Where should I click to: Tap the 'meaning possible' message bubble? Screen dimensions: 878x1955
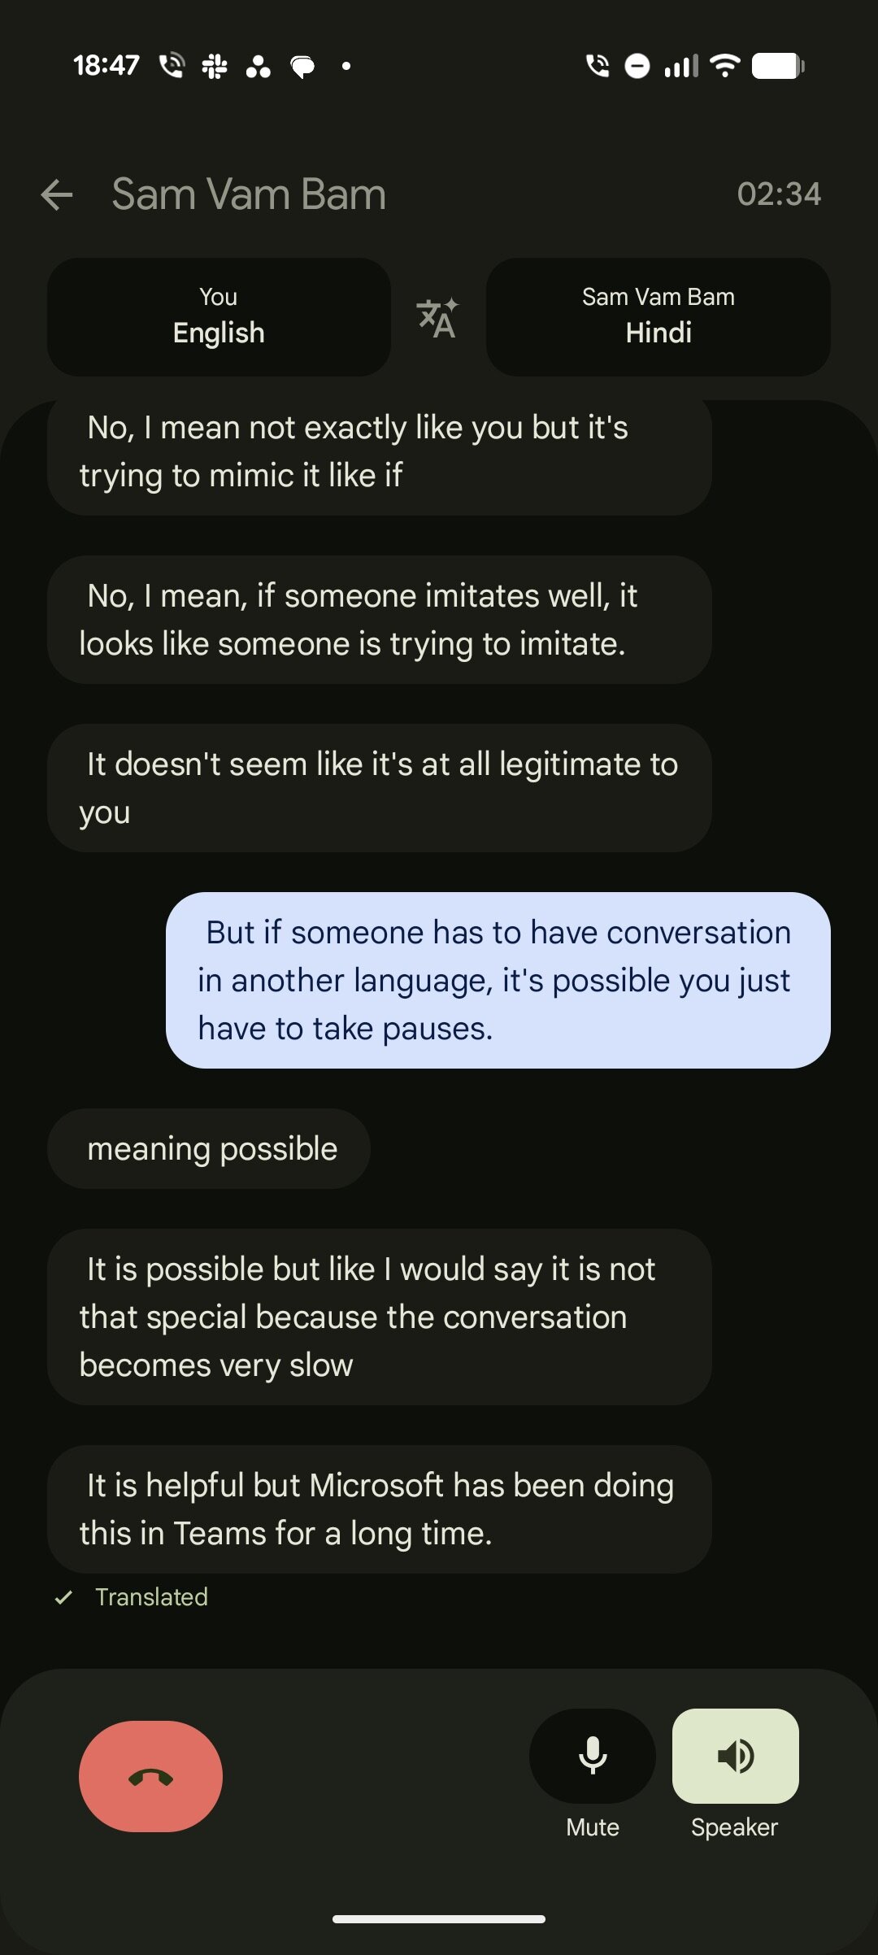click(x=209, y=1148)
